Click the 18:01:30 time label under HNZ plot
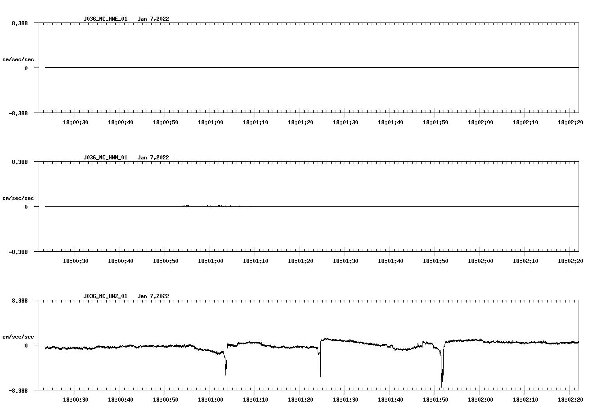The image size is (611, 416). click(x=346, y=399)
